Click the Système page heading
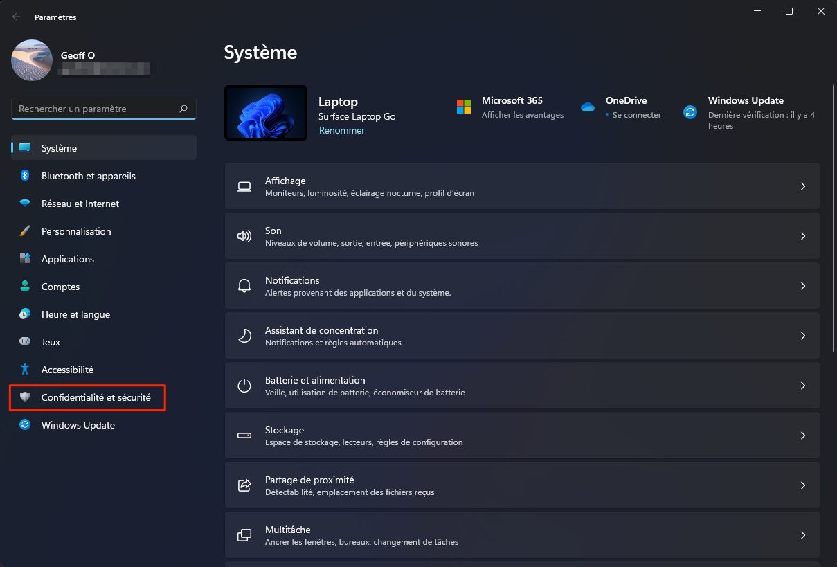837x567 pixels. pos(260,53)
